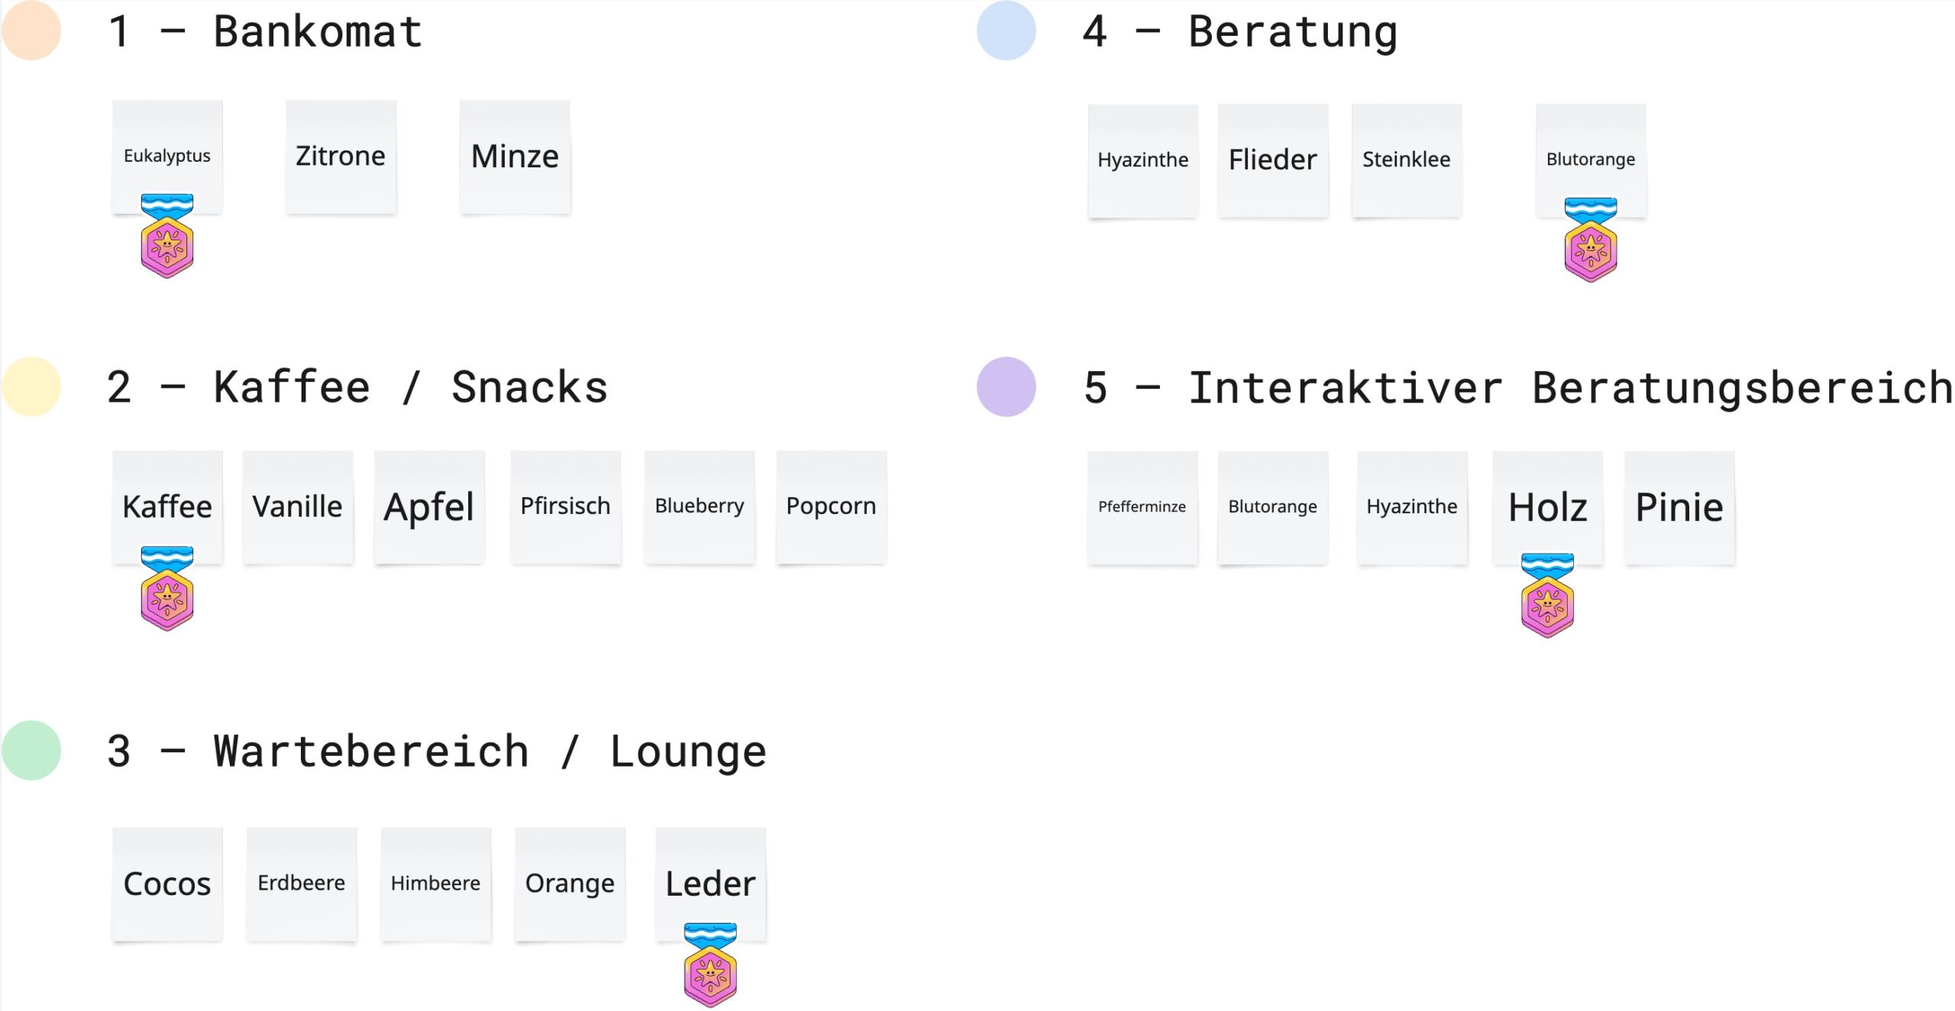Image resolution: width=1955 pixels, height=1011 pixels.
Task: Select the medal badge below Kaffee note
Action: point(167,588)
